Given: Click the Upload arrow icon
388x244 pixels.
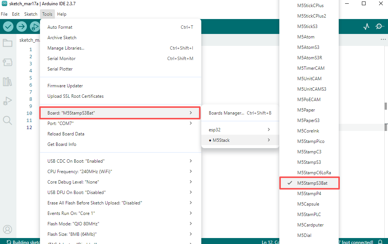Looking at the screenshot, I should [x=22, y=26].
